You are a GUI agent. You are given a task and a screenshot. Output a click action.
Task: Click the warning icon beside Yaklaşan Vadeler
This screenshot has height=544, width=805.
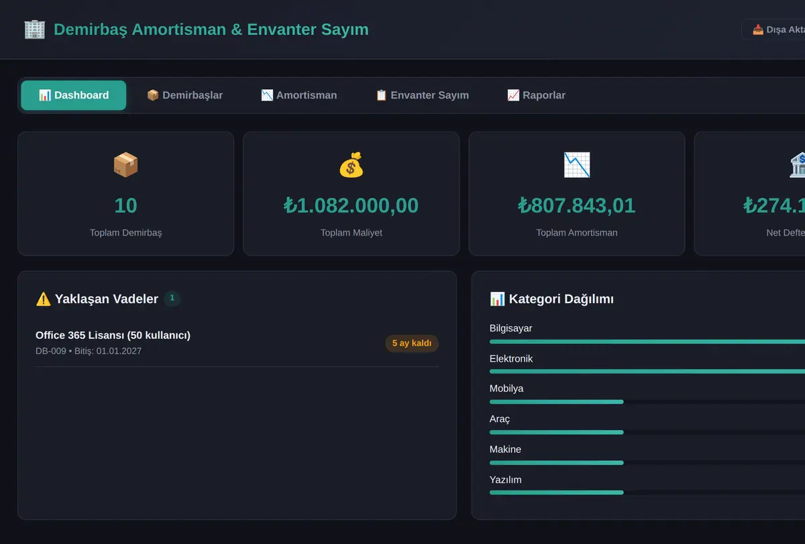pyautogui.click(x=43, y=299)
